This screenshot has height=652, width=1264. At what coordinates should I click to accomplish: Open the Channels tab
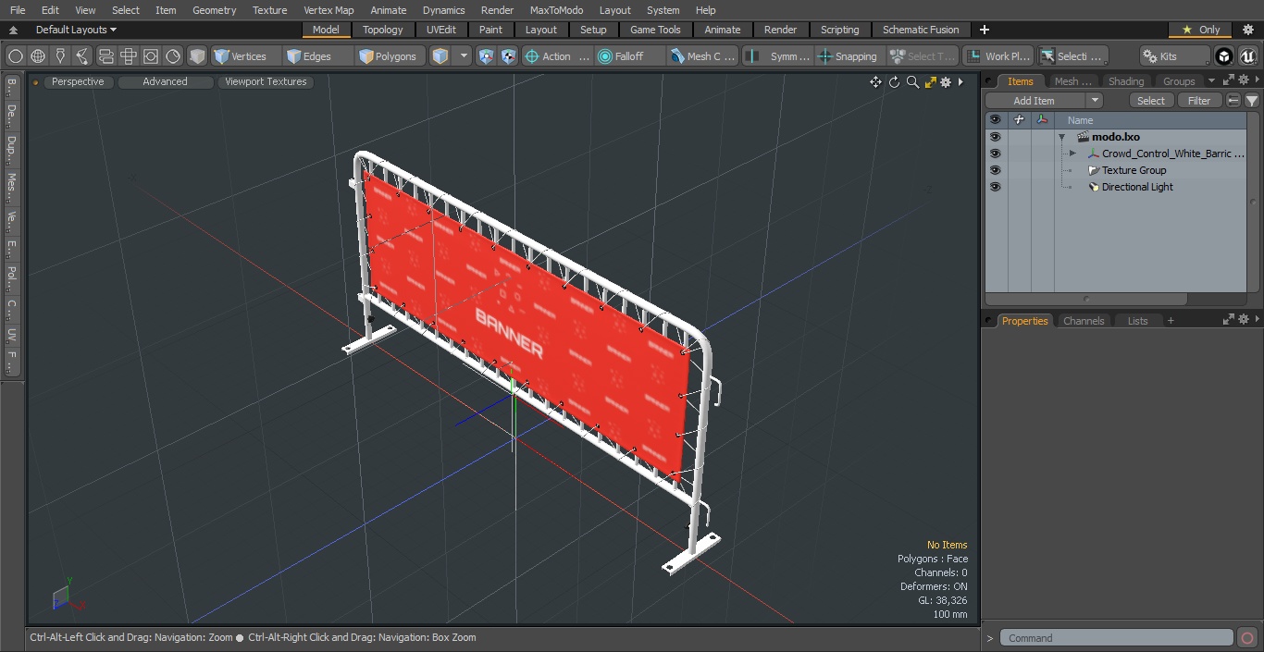pos(1084,321)
